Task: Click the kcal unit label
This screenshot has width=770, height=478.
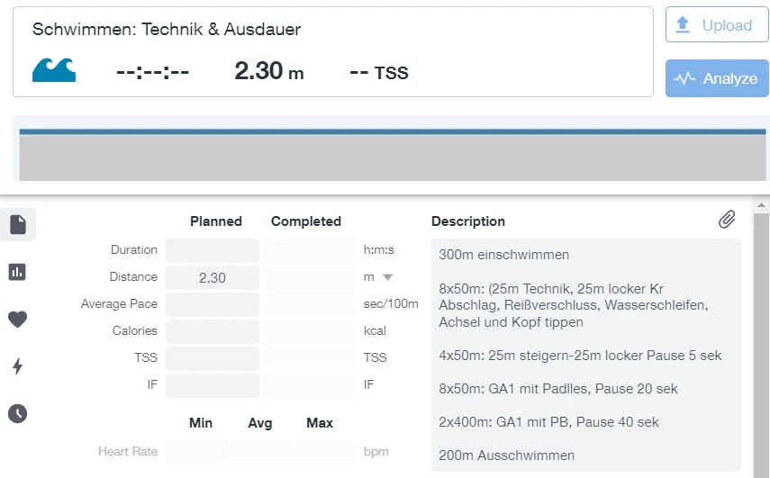Action: pyautogui.click(x=375, y=330)
